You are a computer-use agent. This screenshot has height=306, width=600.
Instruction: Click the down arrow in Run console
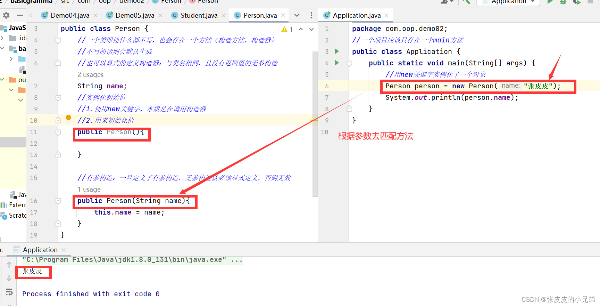tap(9, 278)
